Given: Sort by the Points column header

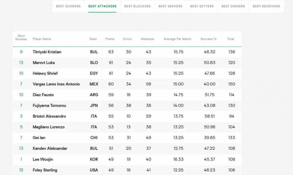Looking at the screenshot, I should point(110,39).
